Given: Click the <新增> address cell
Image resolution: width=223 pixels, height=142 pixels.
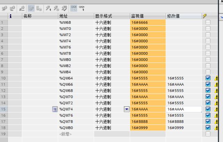Looking at the screenshot, I should coord(76,134).
